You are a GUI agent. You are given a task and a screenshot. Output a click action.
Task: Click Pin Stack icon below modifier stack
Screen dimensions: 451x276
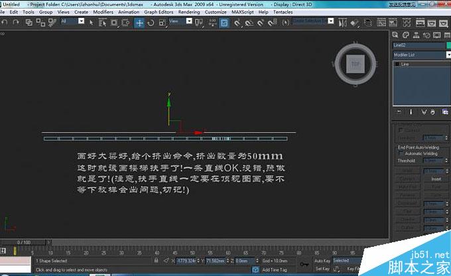pos(399,112)
